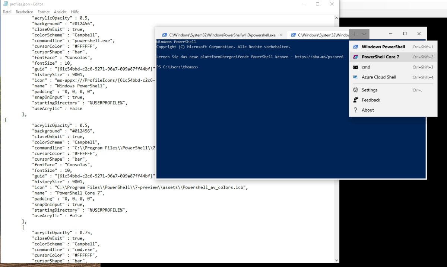Click the Windows PowerShell icon in dropdown menu

pos(356,47)
